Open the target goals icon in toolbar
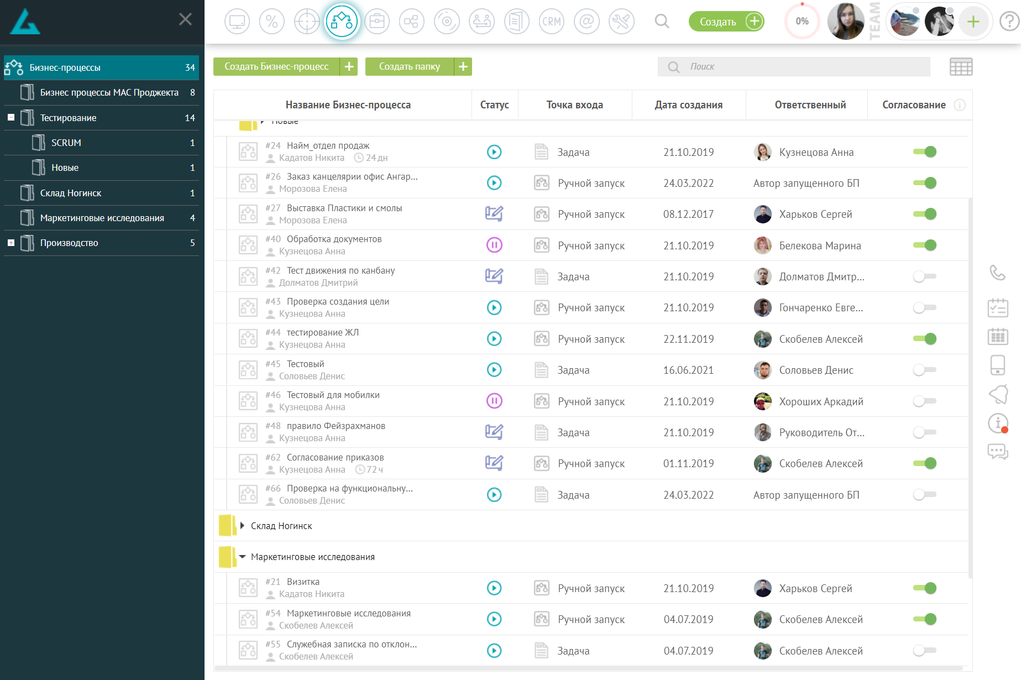 pyautogui.click(x=307, y=21)
